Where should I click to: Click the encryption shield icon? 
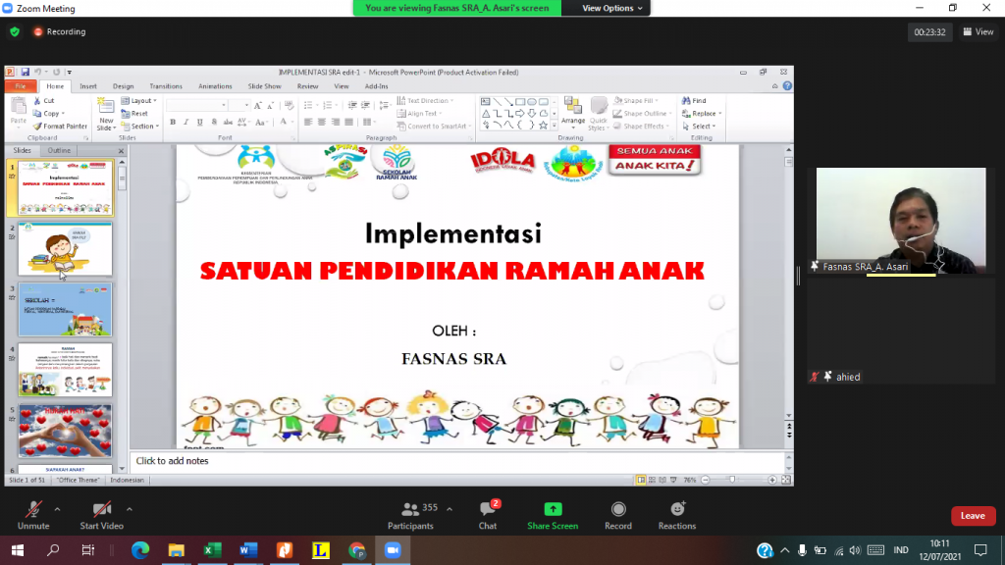click(x=15, y=31)
